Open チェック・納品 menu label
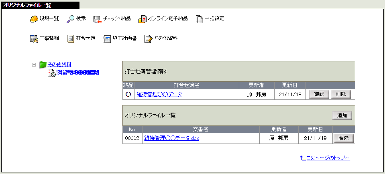 (x=117, y=18)
